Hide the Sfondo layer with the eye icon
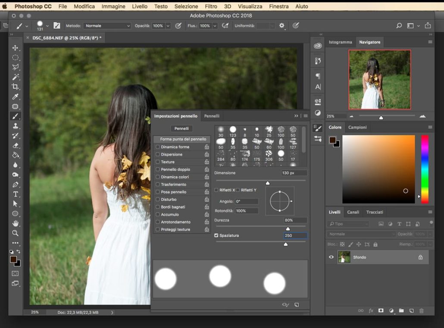Image resolution: width=444 pixels, height=328 pixels. coord(331,257)
